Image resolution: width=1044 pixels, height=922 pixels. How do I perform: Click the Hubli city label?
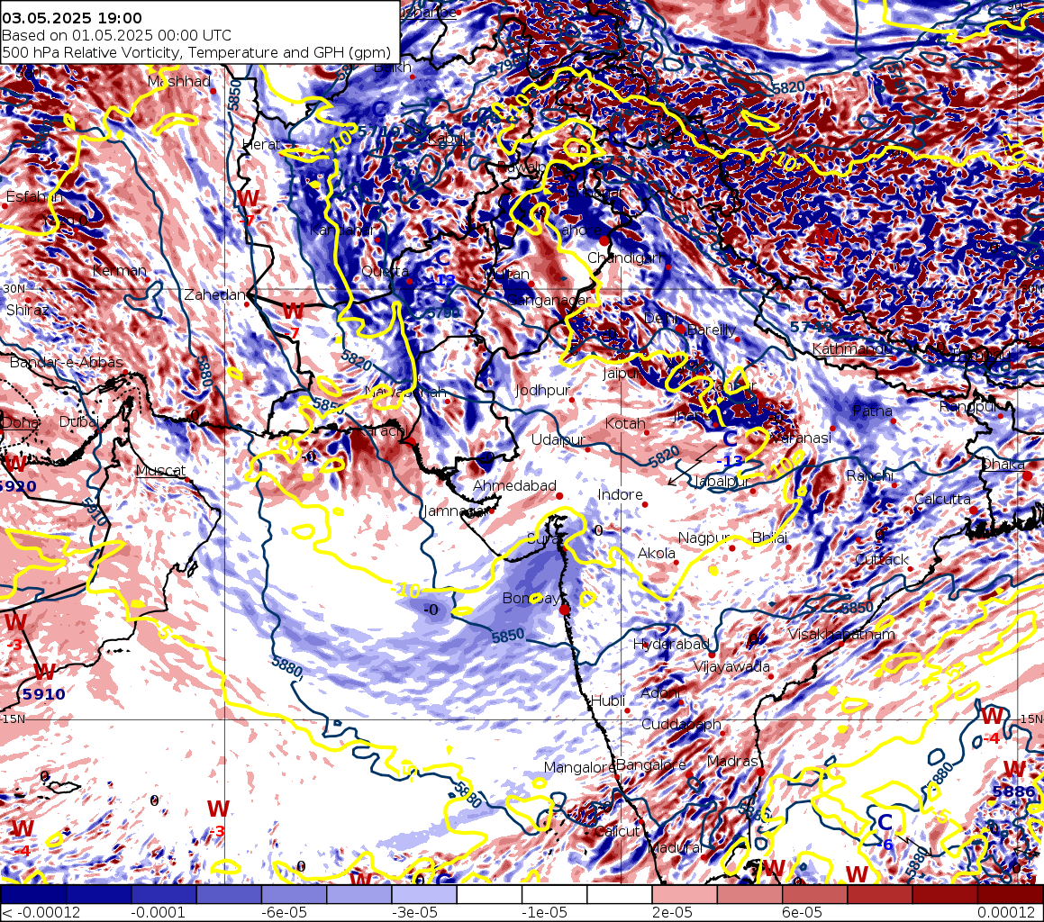pyautogui.click(x=608, y=701)
